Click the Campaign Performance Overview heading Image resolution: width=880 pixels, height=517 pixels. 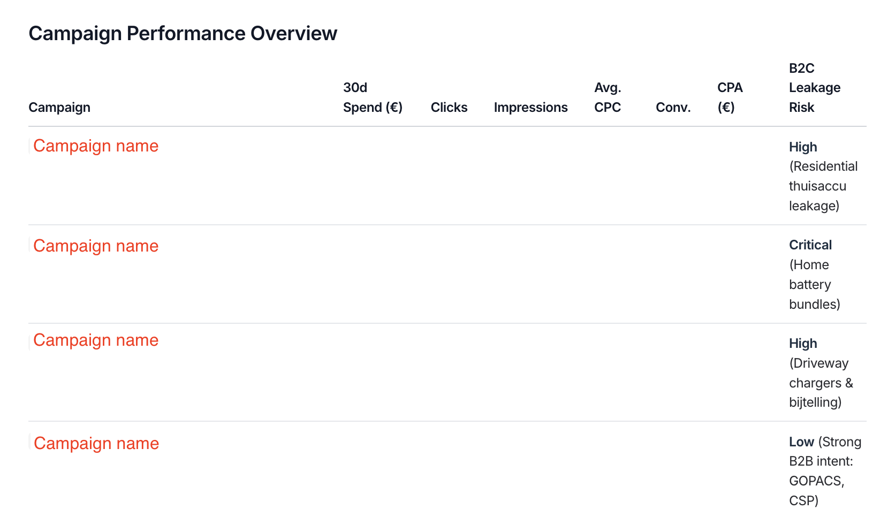(183, 33)
